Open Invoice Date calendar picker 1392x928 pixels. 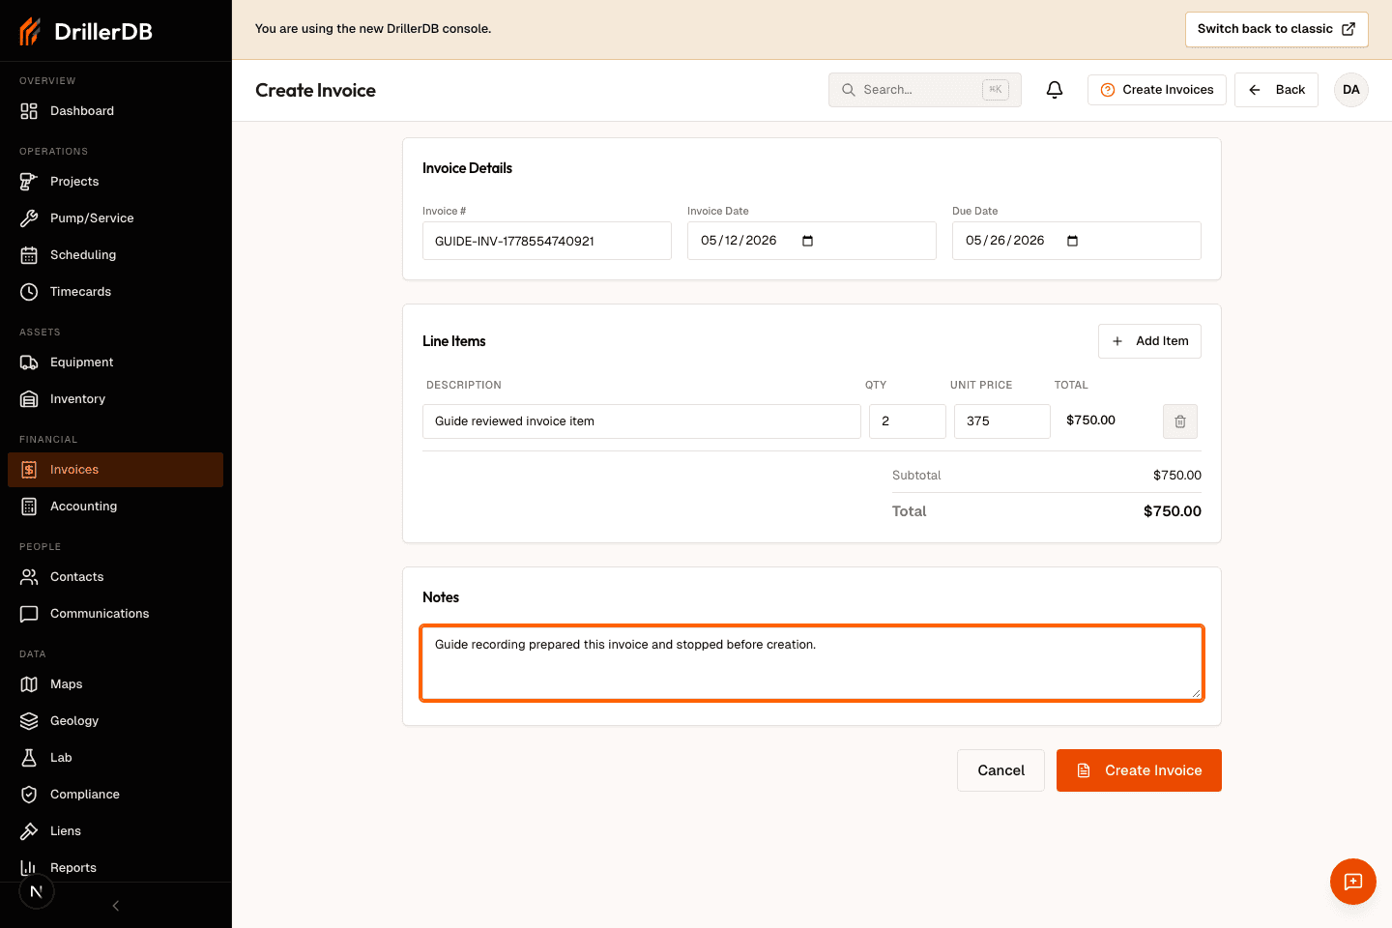[807, 241]
